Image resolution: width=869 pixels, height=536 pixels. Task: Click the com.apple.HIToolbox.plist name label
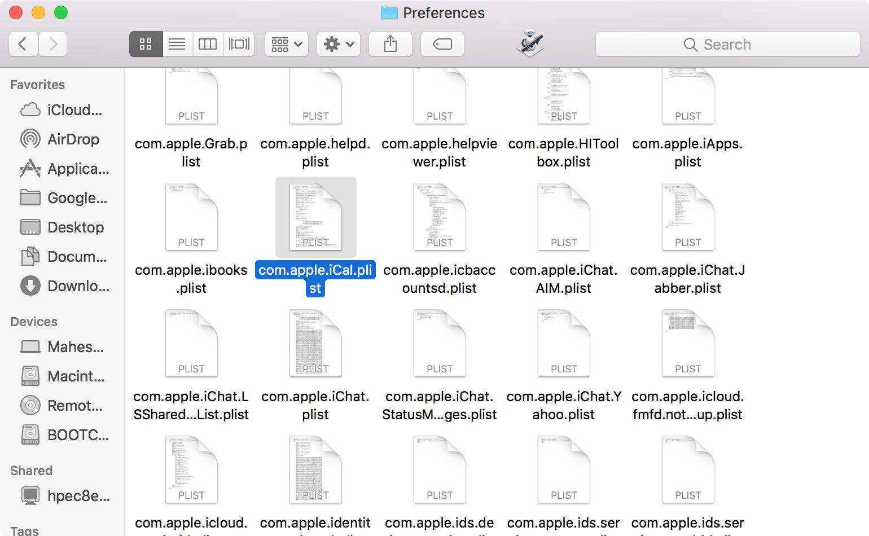point(564,152)
